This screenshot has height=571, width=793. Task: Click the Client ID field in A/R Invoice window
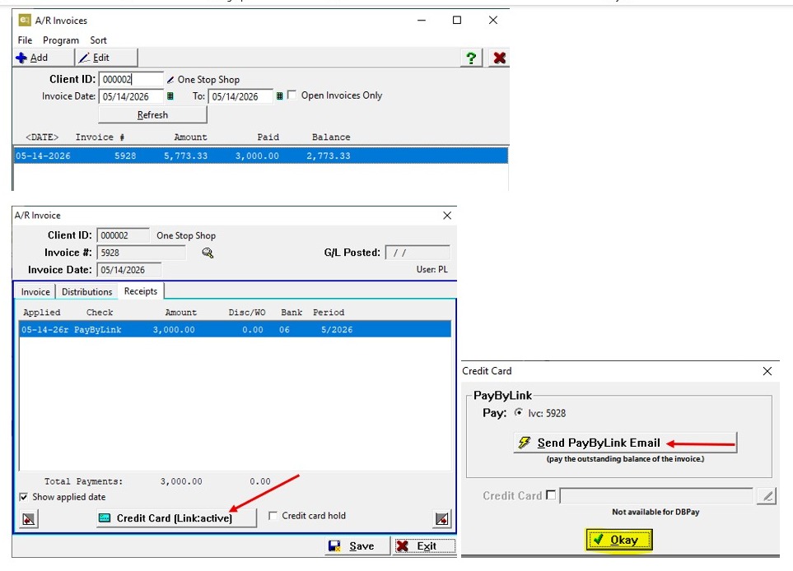[123, 235]
